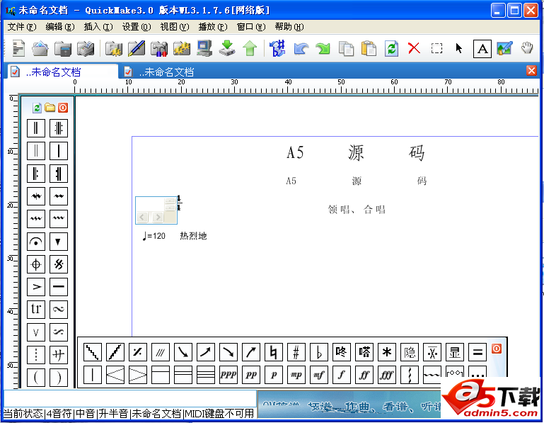This screenshot has width=544, height=423.
Task: Click the coda symbol in left palette
Action: coord(36,264)
